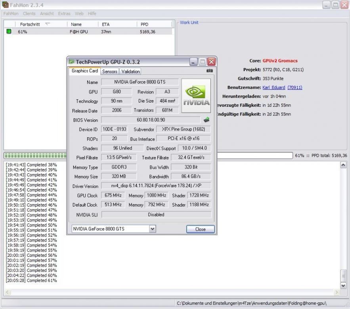Open the GPU selection dropdown arrow
The height and width of the screenshot is (309, 350).
point(153,229)
